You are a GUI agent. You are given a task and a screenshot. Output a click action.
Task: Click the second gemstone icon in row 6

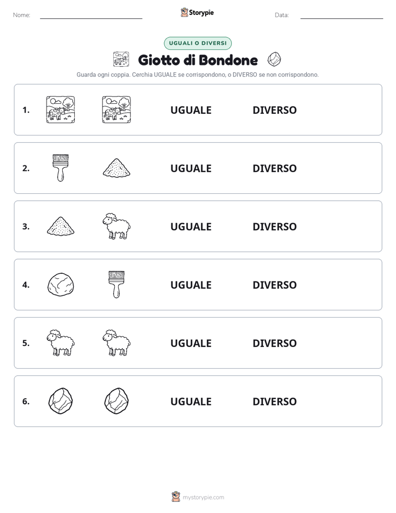(x=116, y=401)
